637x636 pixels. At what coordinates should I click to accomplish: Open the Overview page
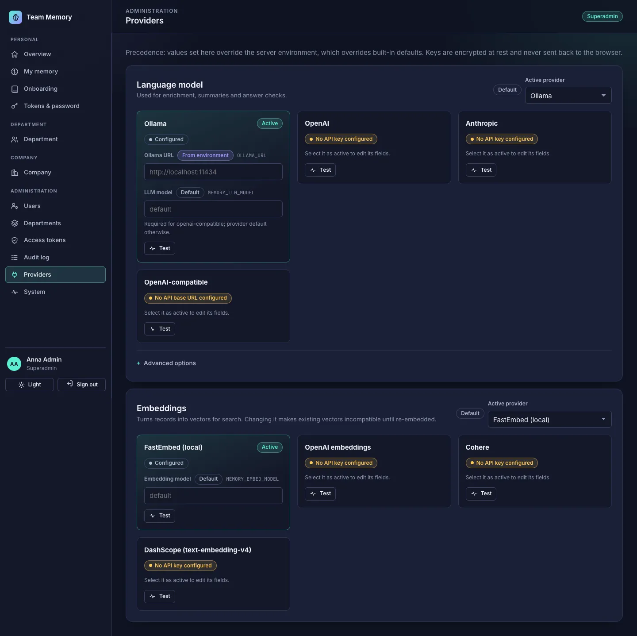(55, 54)
